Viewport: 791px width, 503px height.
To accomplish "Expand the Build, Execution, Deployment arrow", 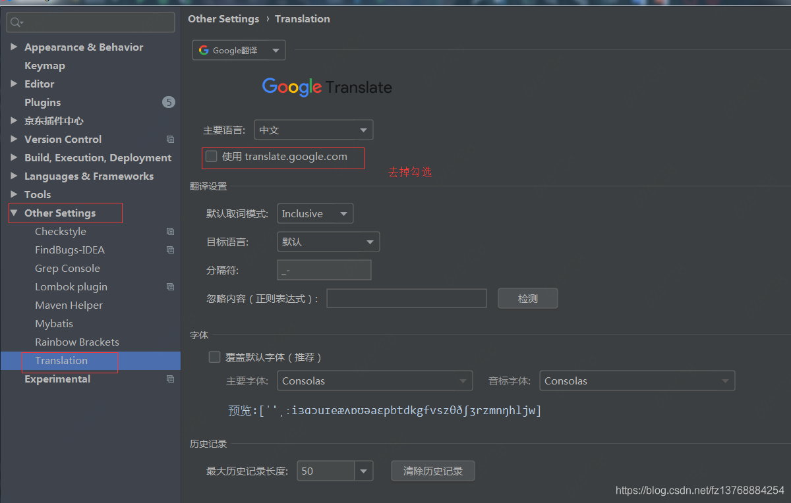I will [14, 158].
